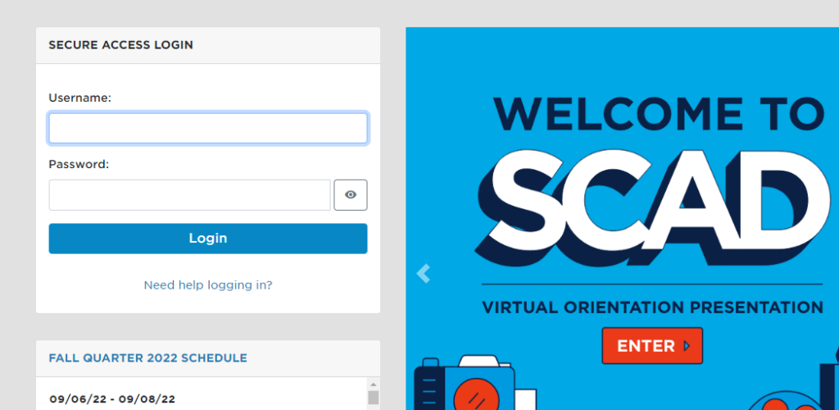Viewport: 839px width, 410px height.
Task: Toggle password visibility with the eye icon
Action: point(351,195)
